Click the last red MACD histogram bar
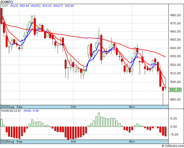The width and height of the screenshot is (184, 148). point(165,131)
